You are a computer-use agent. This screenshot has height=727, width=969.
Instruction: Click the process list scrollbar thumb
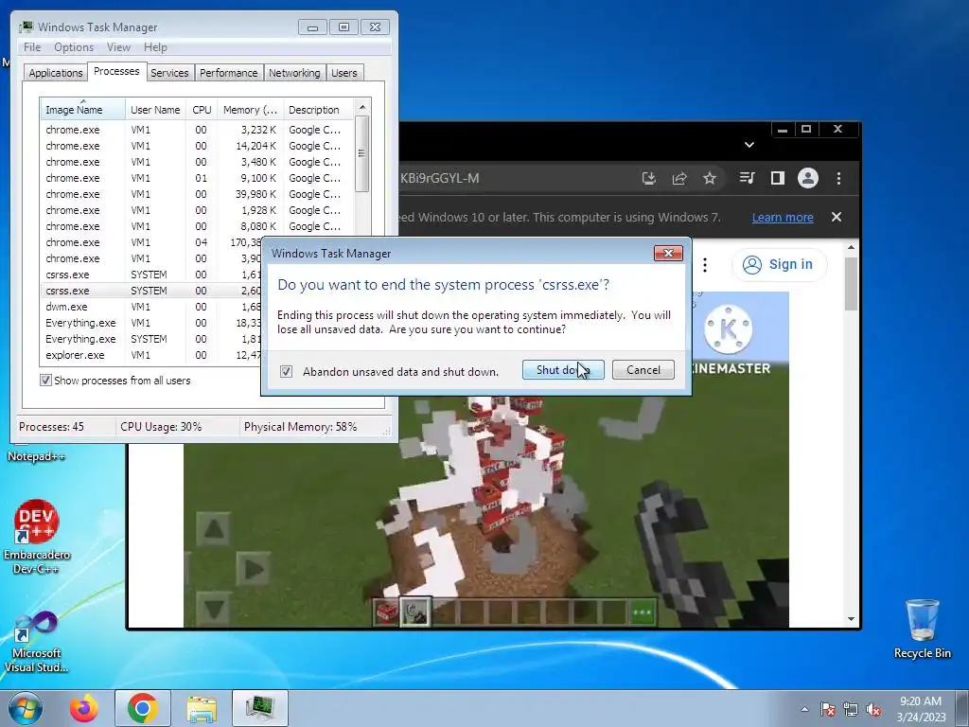362,153
